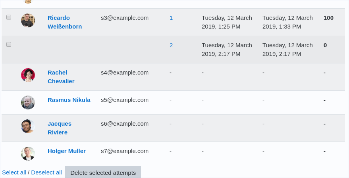
Task: Click Ricardo Weißenborn's profile picture
Action: (x=28, y=21)
